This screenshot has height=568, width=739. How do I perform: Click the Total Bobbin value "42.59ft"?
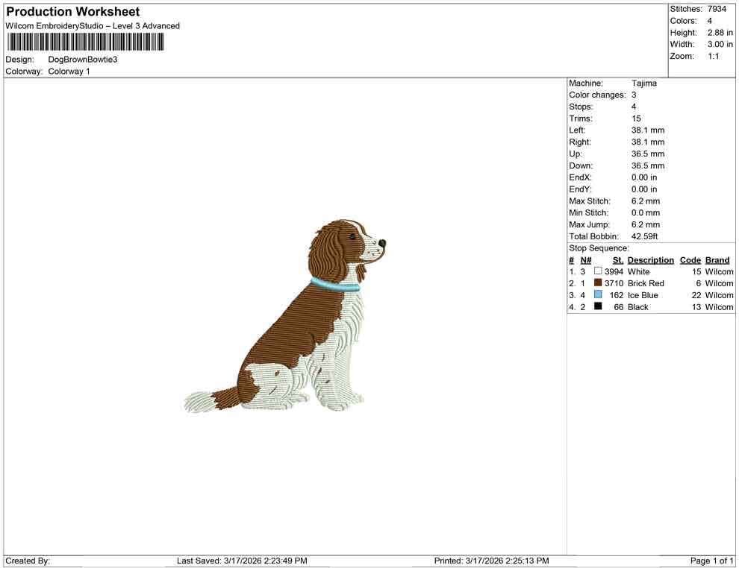644,236
